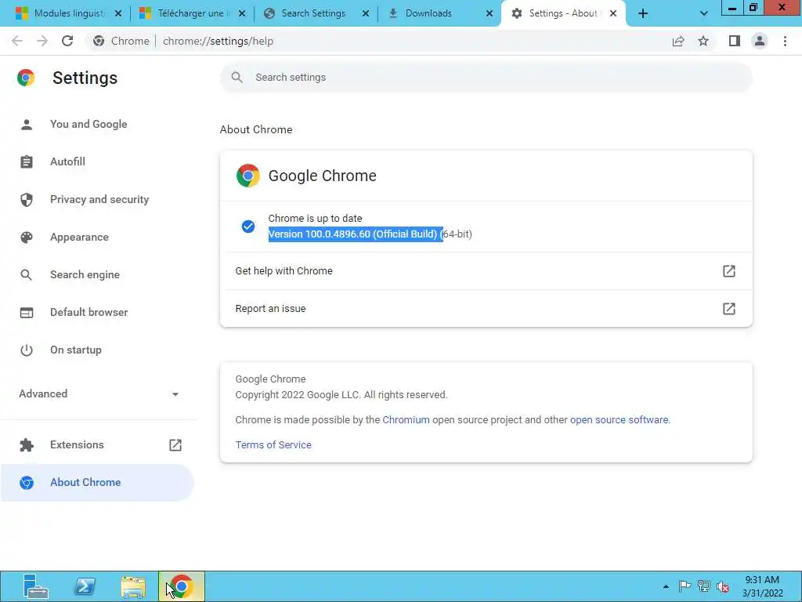The image size is (802, 602).
Task: Click the Chrome logo next to Settings title
Action: tap(26, 78)
